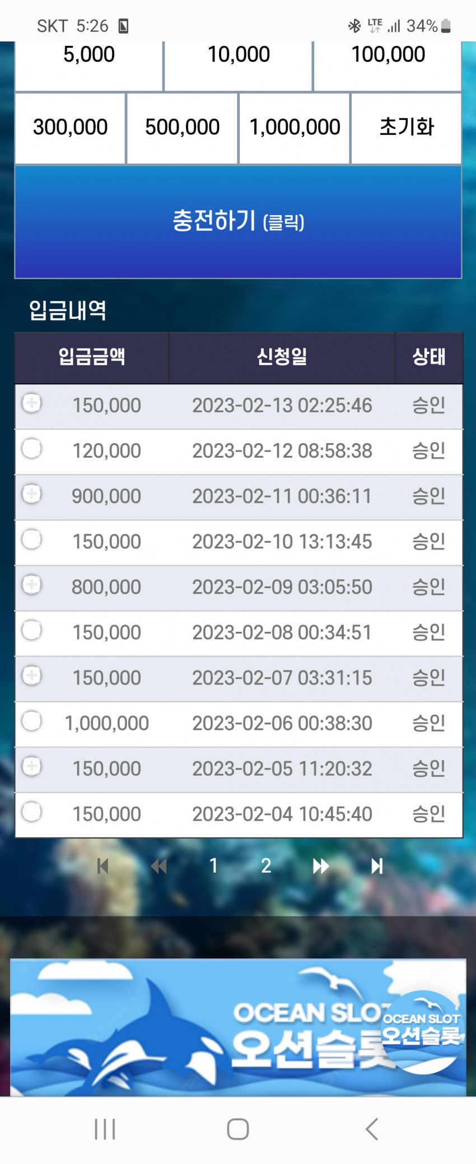
Task: Go to previous page with double-left arrow
Action: (159, 866)
